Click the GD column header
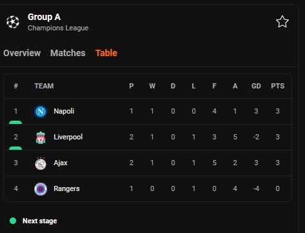 point(256,86)
